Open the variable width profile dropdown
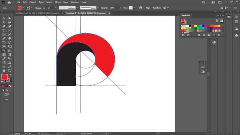 77,8
